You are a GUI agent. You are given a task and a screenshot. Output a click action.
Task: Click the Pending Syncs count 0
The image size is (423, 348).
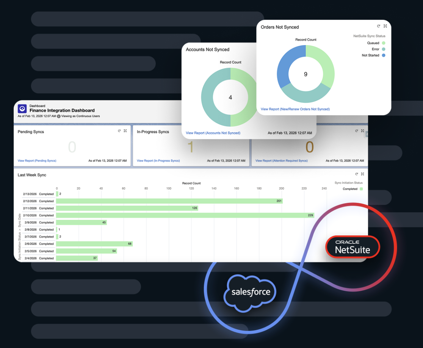pos(72,147)
